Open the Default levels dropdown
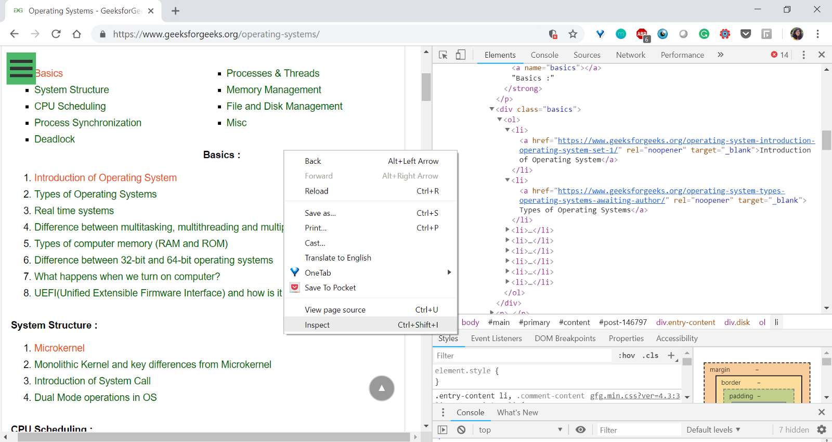 (713, 430)
